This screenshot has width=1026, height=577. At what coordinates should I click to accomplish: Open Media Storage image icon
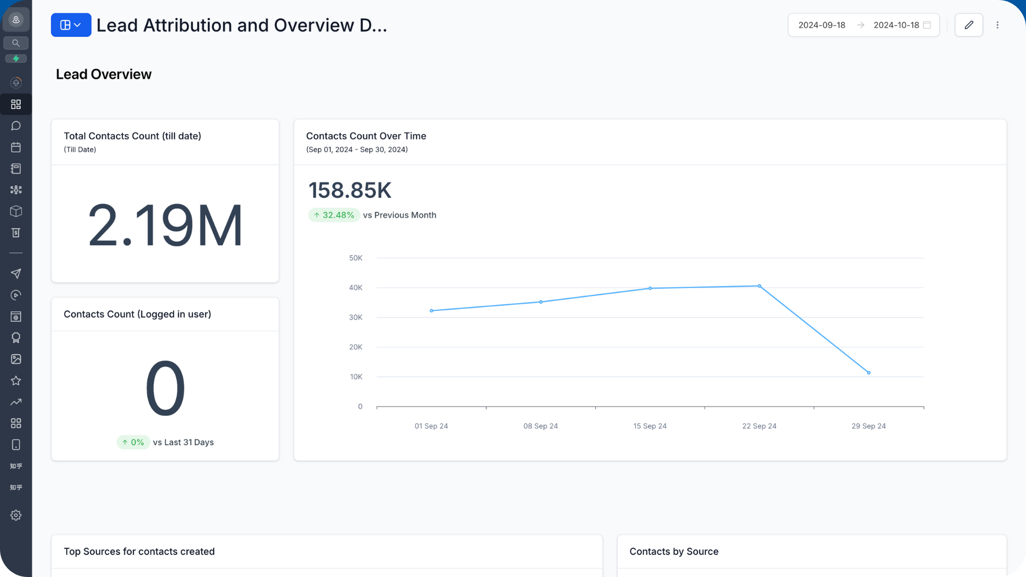point(16,359)
